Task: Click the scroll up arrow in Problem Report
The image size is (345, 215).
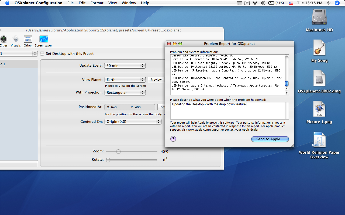Action: point(287,89)
